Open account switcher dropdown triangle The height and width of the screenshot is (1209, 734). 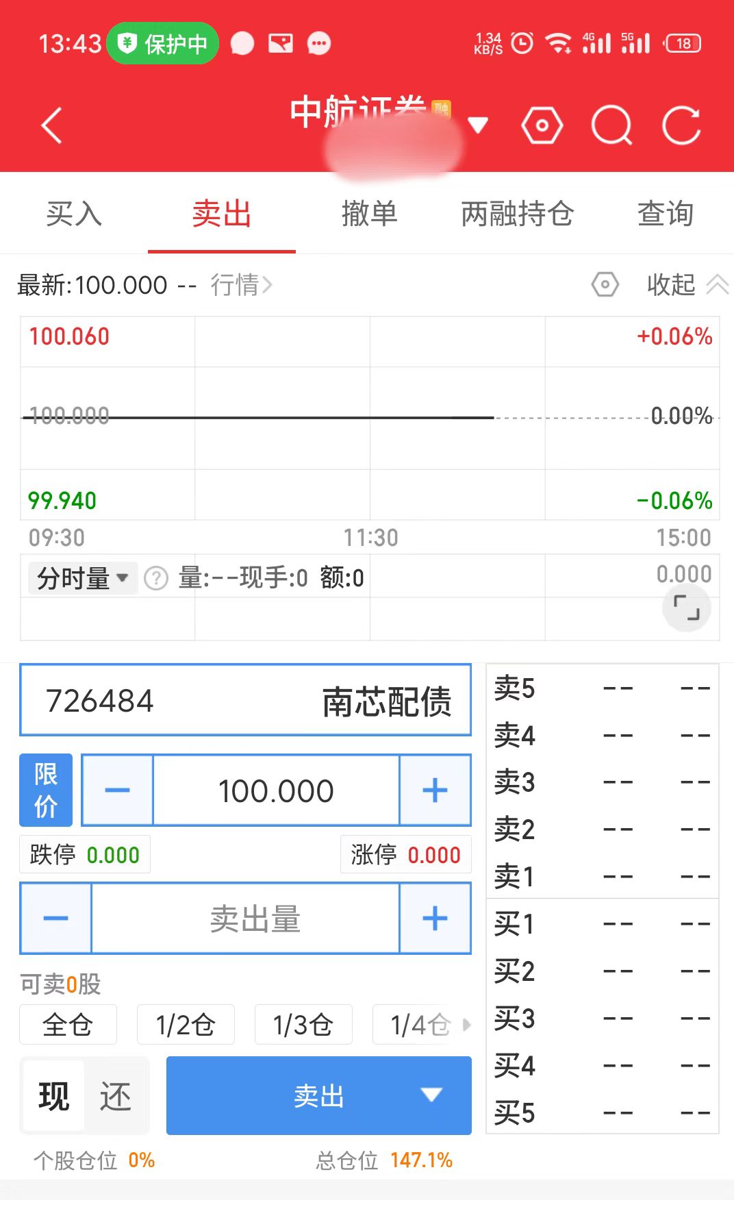pyautogui.click(x=477, y=125)
